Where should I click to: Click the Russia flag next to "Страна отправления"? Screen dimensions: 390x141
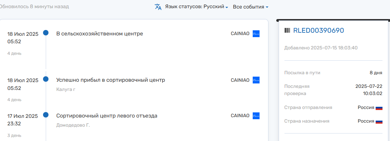tap(379, 108)
